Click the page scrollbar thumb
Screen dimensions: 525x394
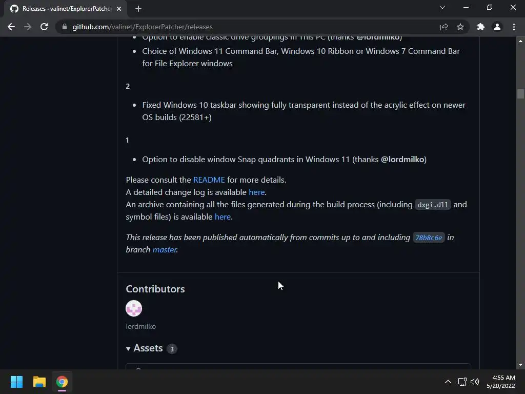[x=520, y=93]
